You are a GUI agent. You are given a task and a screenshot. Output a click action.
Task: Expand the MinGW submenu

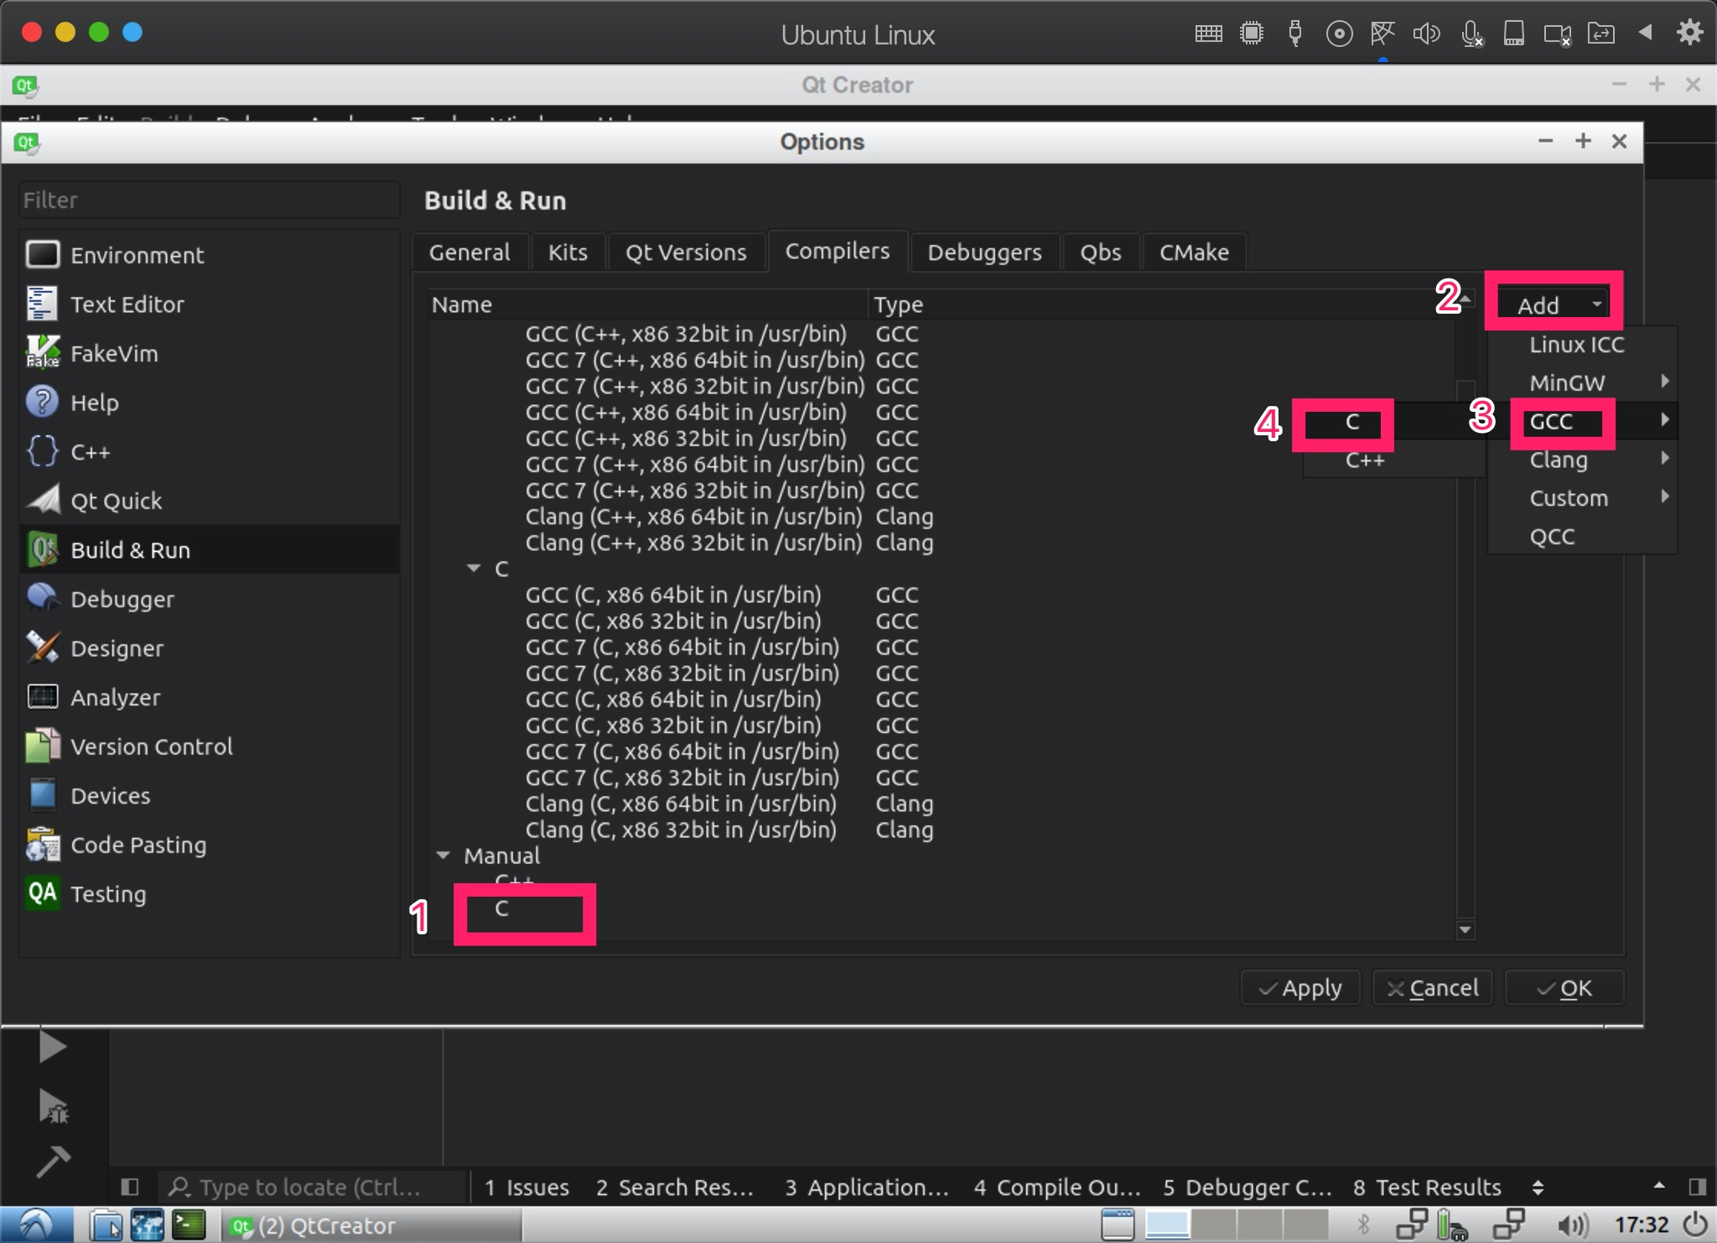tap(1583, 382)
